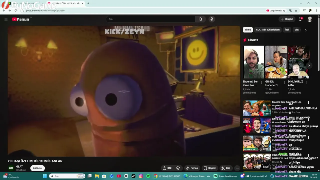This screenshot has width=320, height=180.
Task: Open options for 2025 Yıl Sonu Eğlencesi video
Action: click(x=308, y=155)
